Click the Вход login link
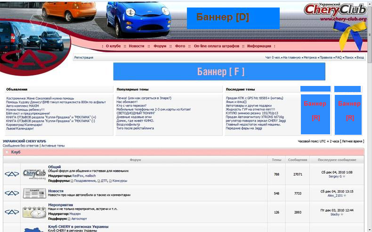This screenshot has width=372, height=232. click(360, 58)
